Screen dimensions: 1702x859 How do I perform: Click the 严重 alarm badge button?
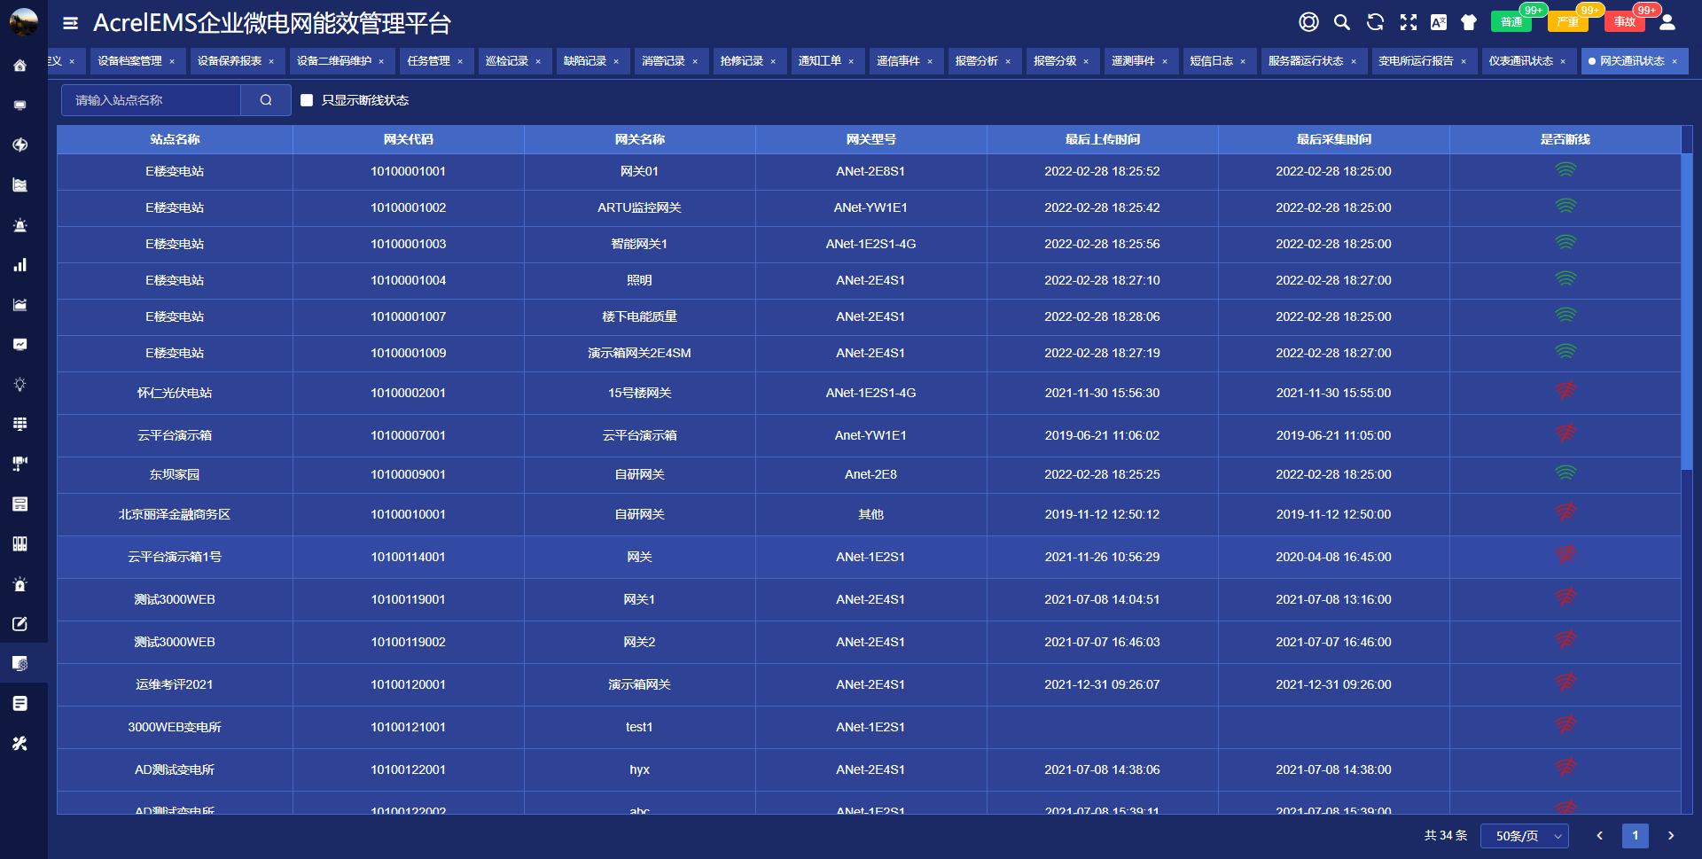[1567, 22]
